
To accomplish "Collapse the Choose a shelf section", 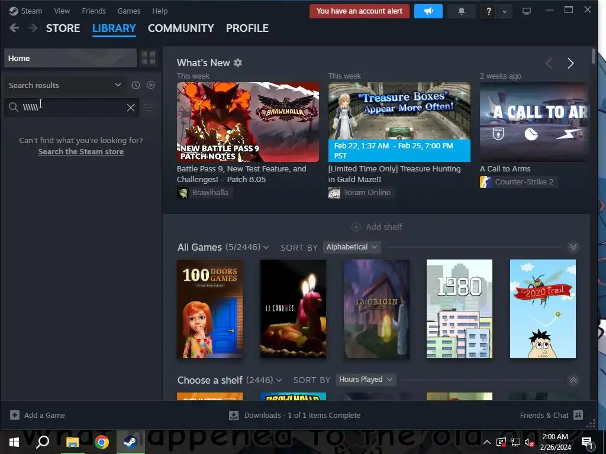I will tap(573, 380).
